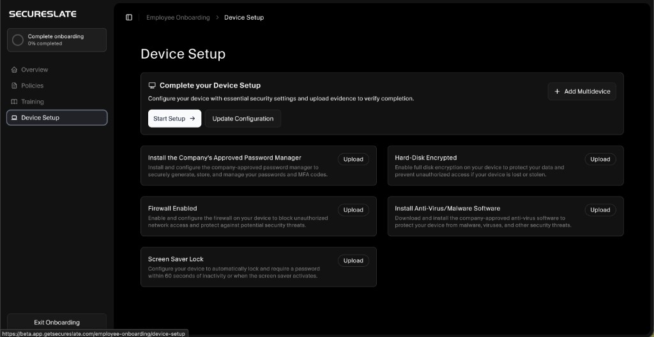
Task: Upload evidence for Hard-Disk Encrypted
Action: point(600,160)
